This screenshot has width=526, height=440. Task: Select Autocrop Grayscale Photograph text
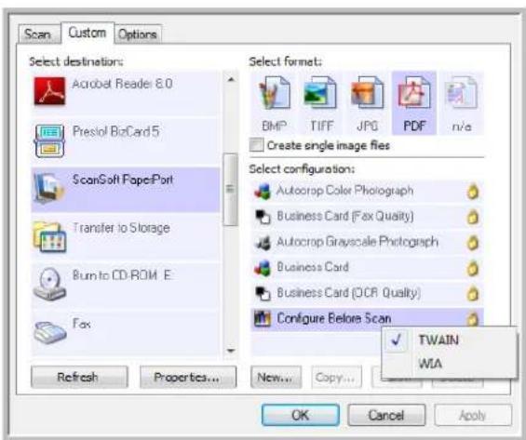pos(357,242)
